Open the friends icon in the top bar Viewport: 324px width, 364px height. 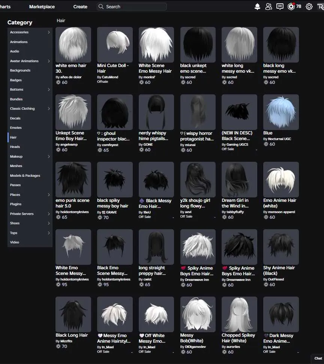(268, 7)
